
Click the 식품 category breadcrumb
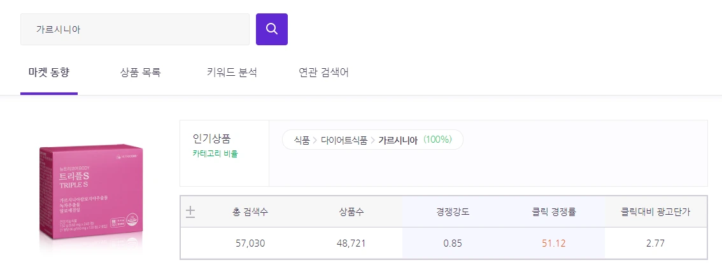point(302,140)
